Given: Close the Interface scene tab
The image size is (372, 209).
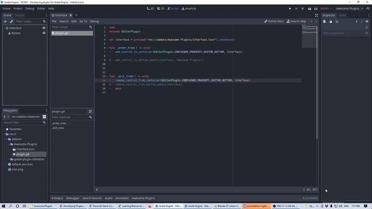Looking at the screenshot, I should 71,16.
